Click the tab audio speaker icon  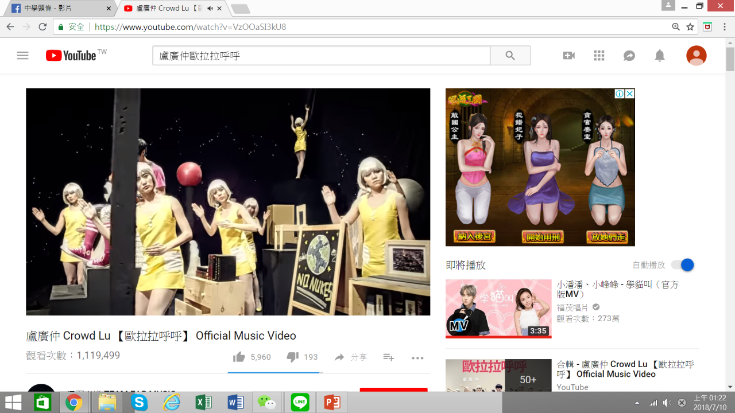tap(210, 9)
